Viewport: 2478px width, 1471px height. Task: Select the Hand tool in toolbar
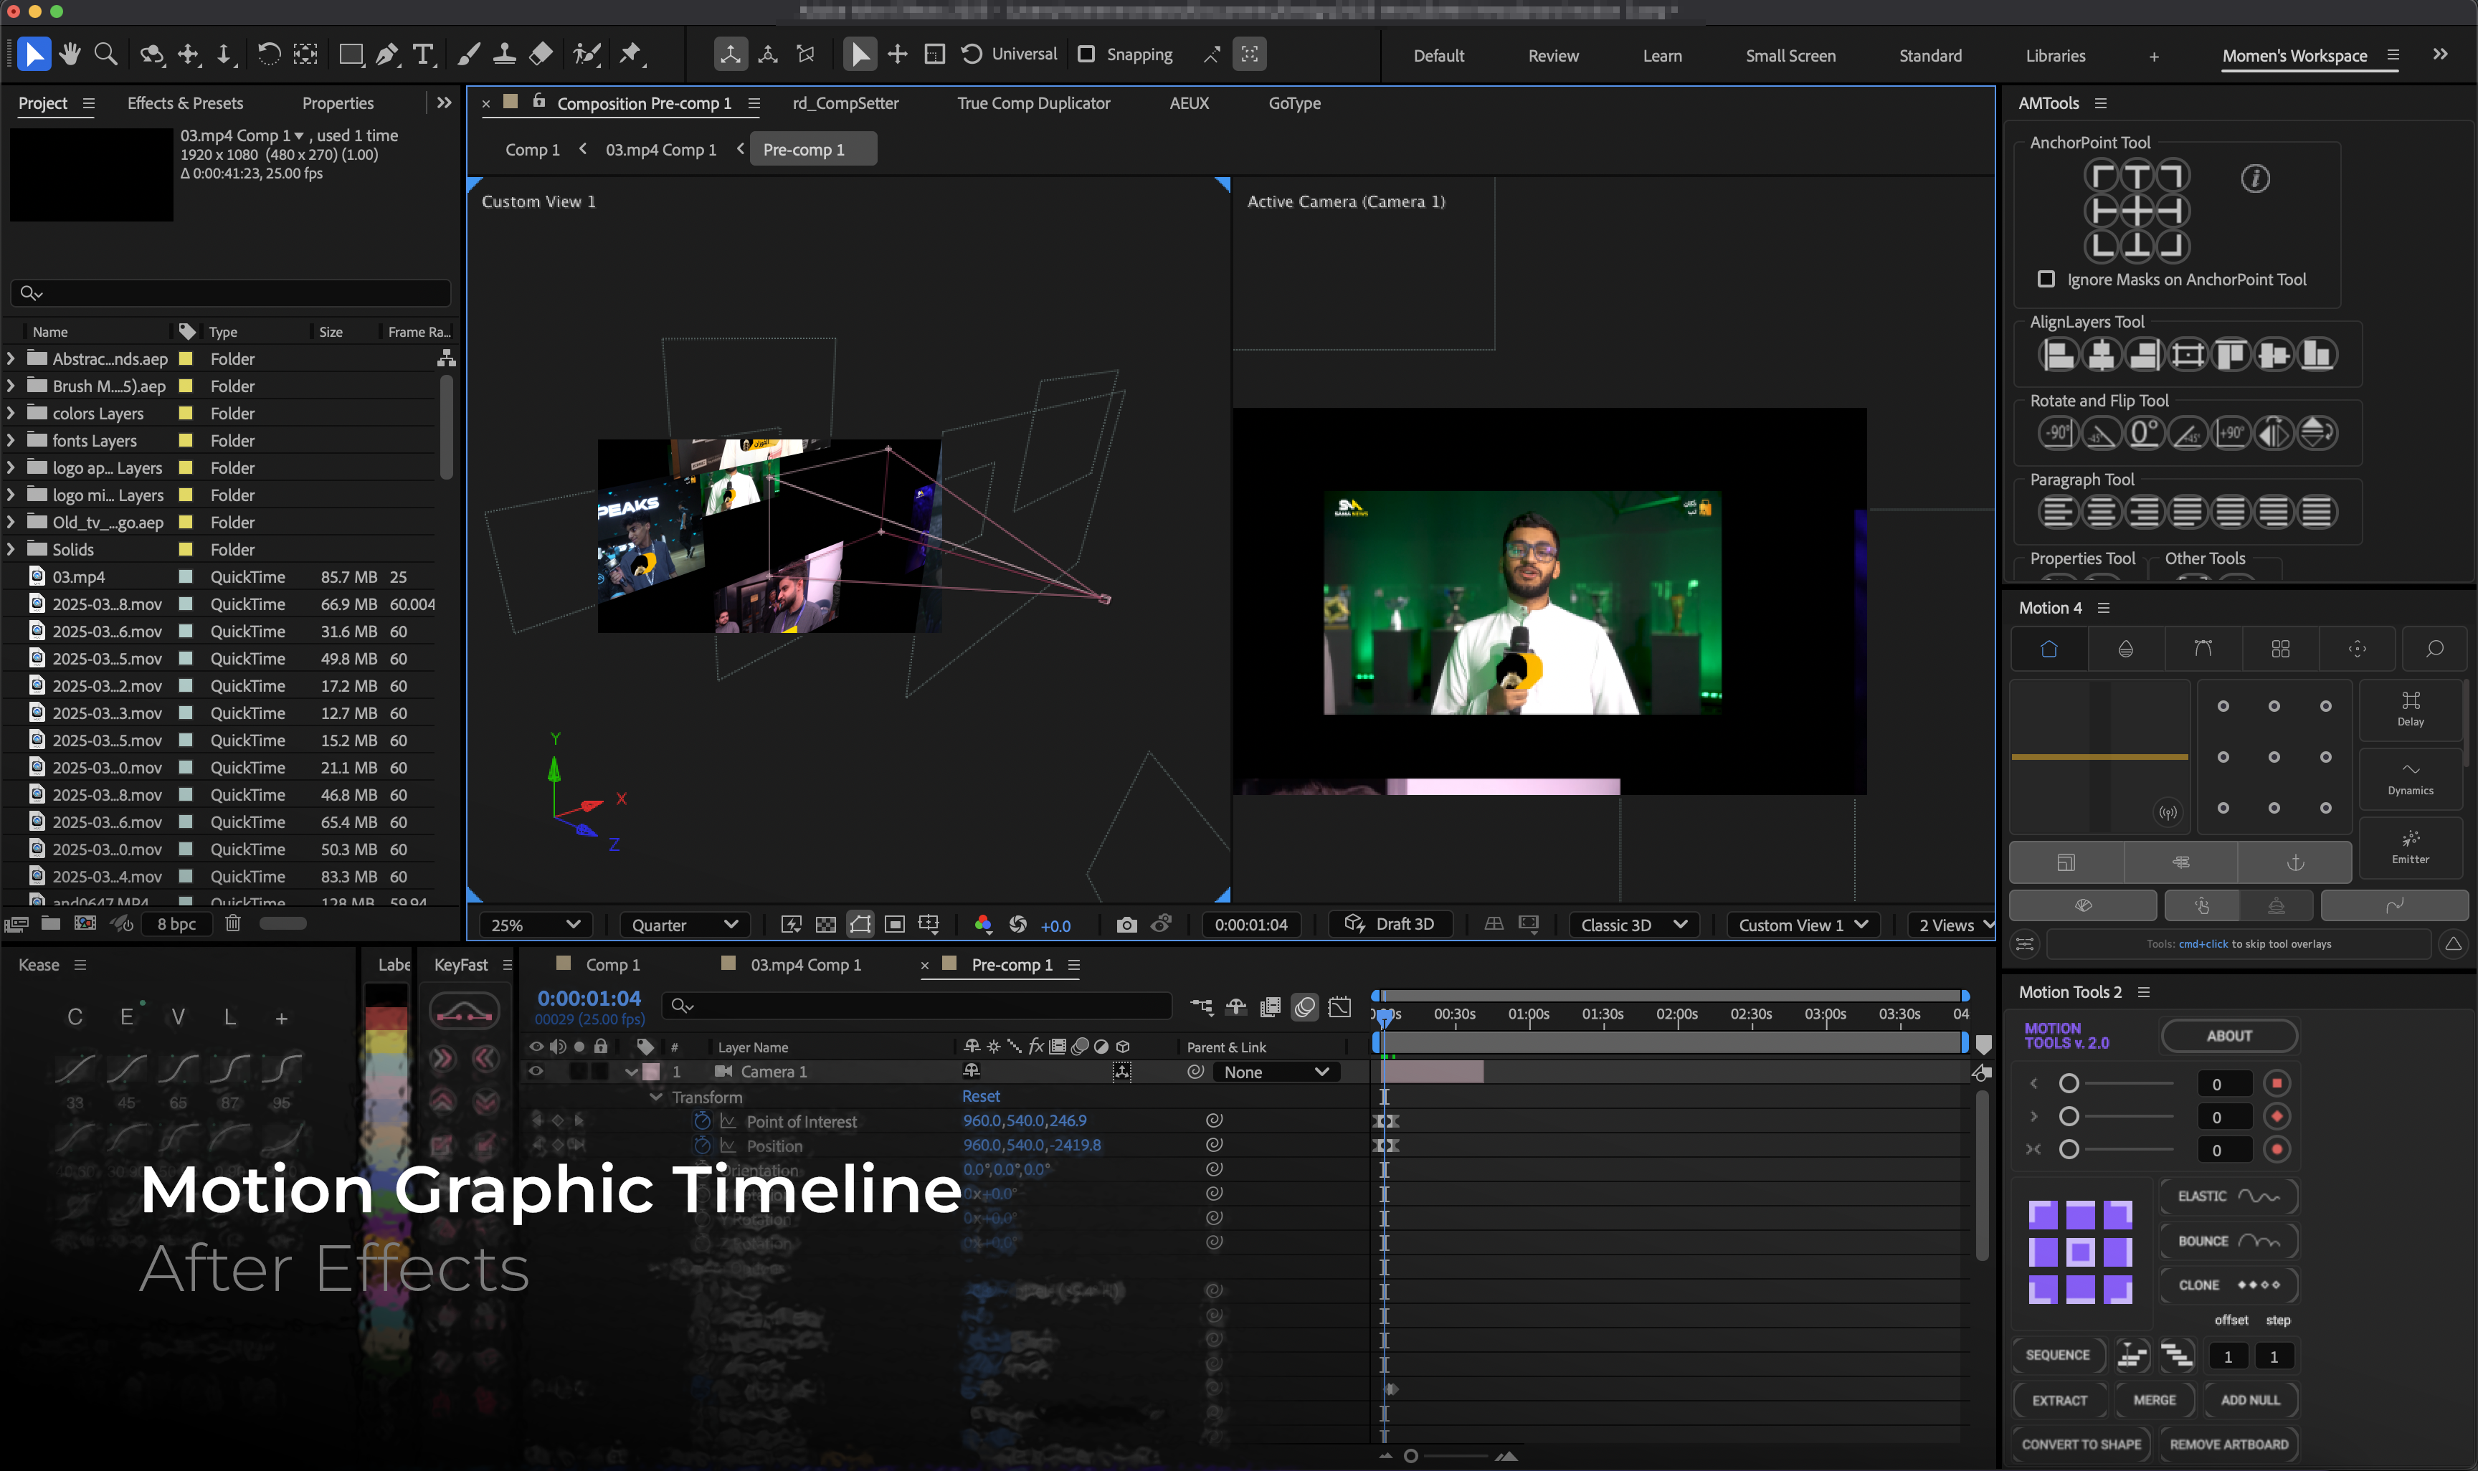pos(70,54)
